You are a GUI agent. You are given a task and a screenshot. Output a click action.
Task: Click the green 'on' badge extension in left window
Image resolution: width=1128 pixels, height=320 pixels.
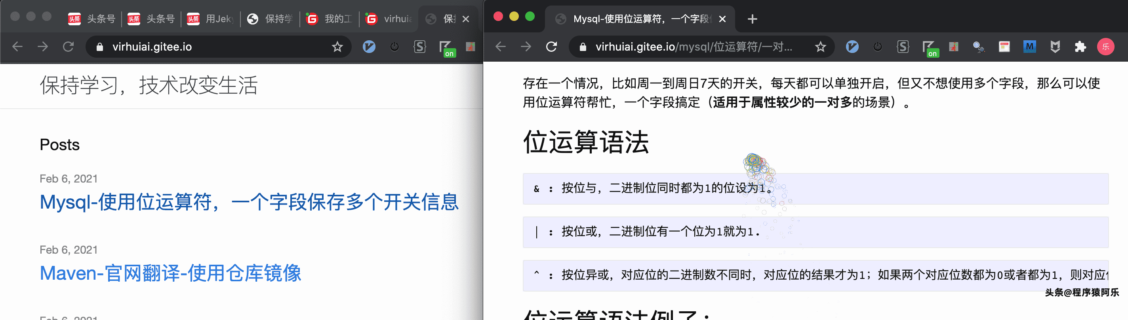pyautogui.click(x=447, y=49)
